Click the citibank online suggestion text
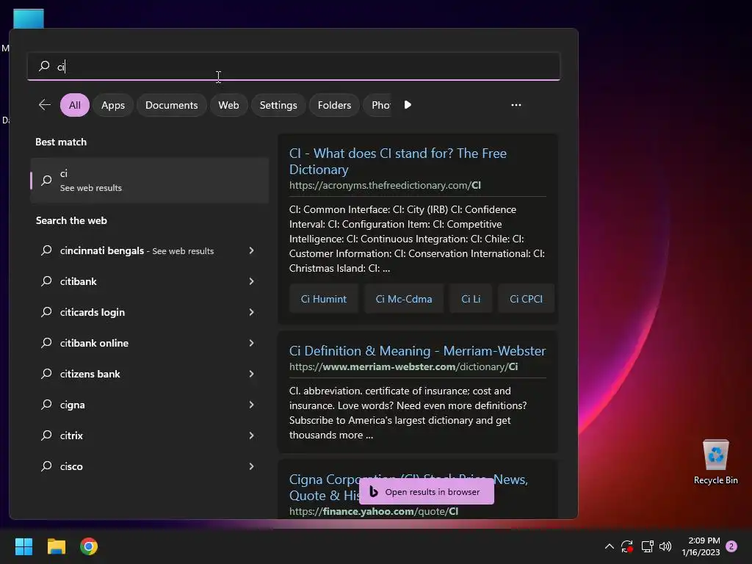The height and width of the screenshot is (564, 752). 95,343
